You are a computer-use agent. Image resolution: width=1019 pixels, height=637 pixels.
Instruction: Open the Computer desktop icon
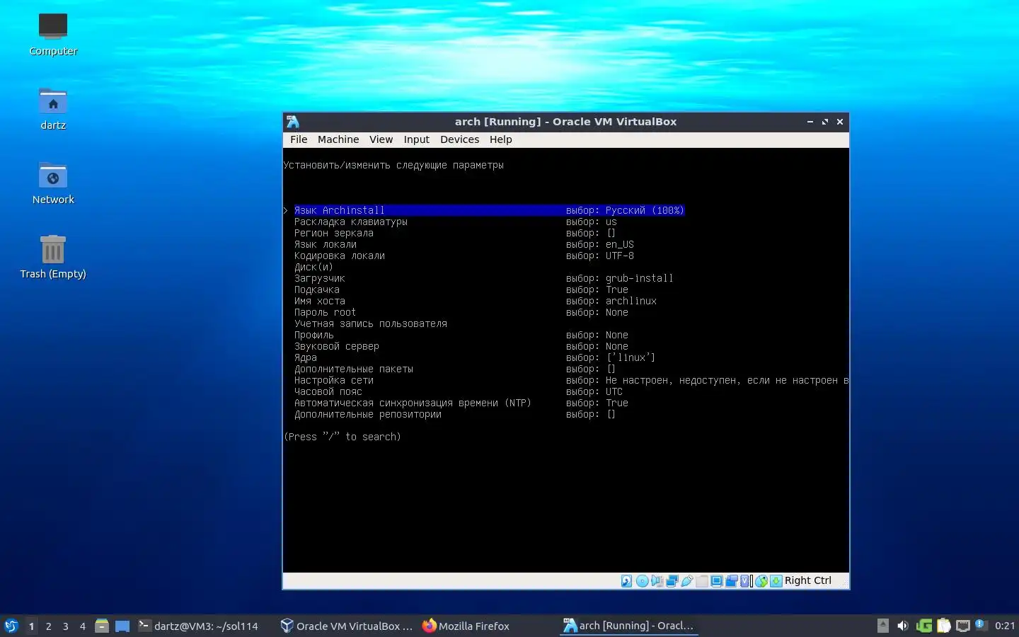pyautogui.click(x=53, y=34)
